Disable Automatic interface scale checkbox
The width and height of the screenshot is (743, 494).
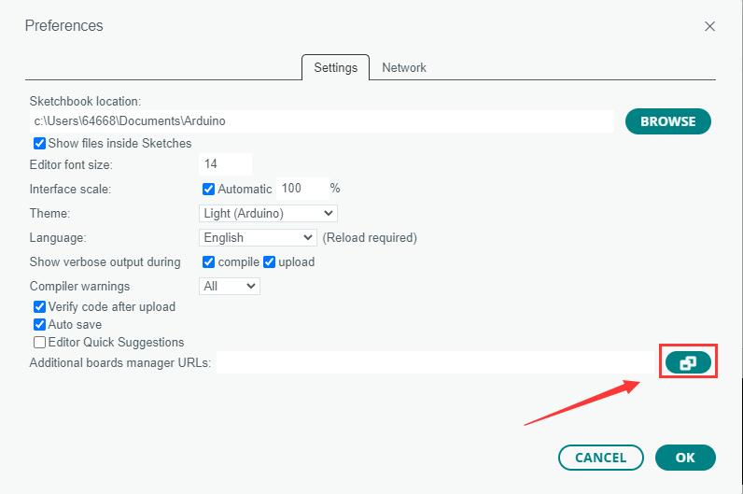pos(209,189)
